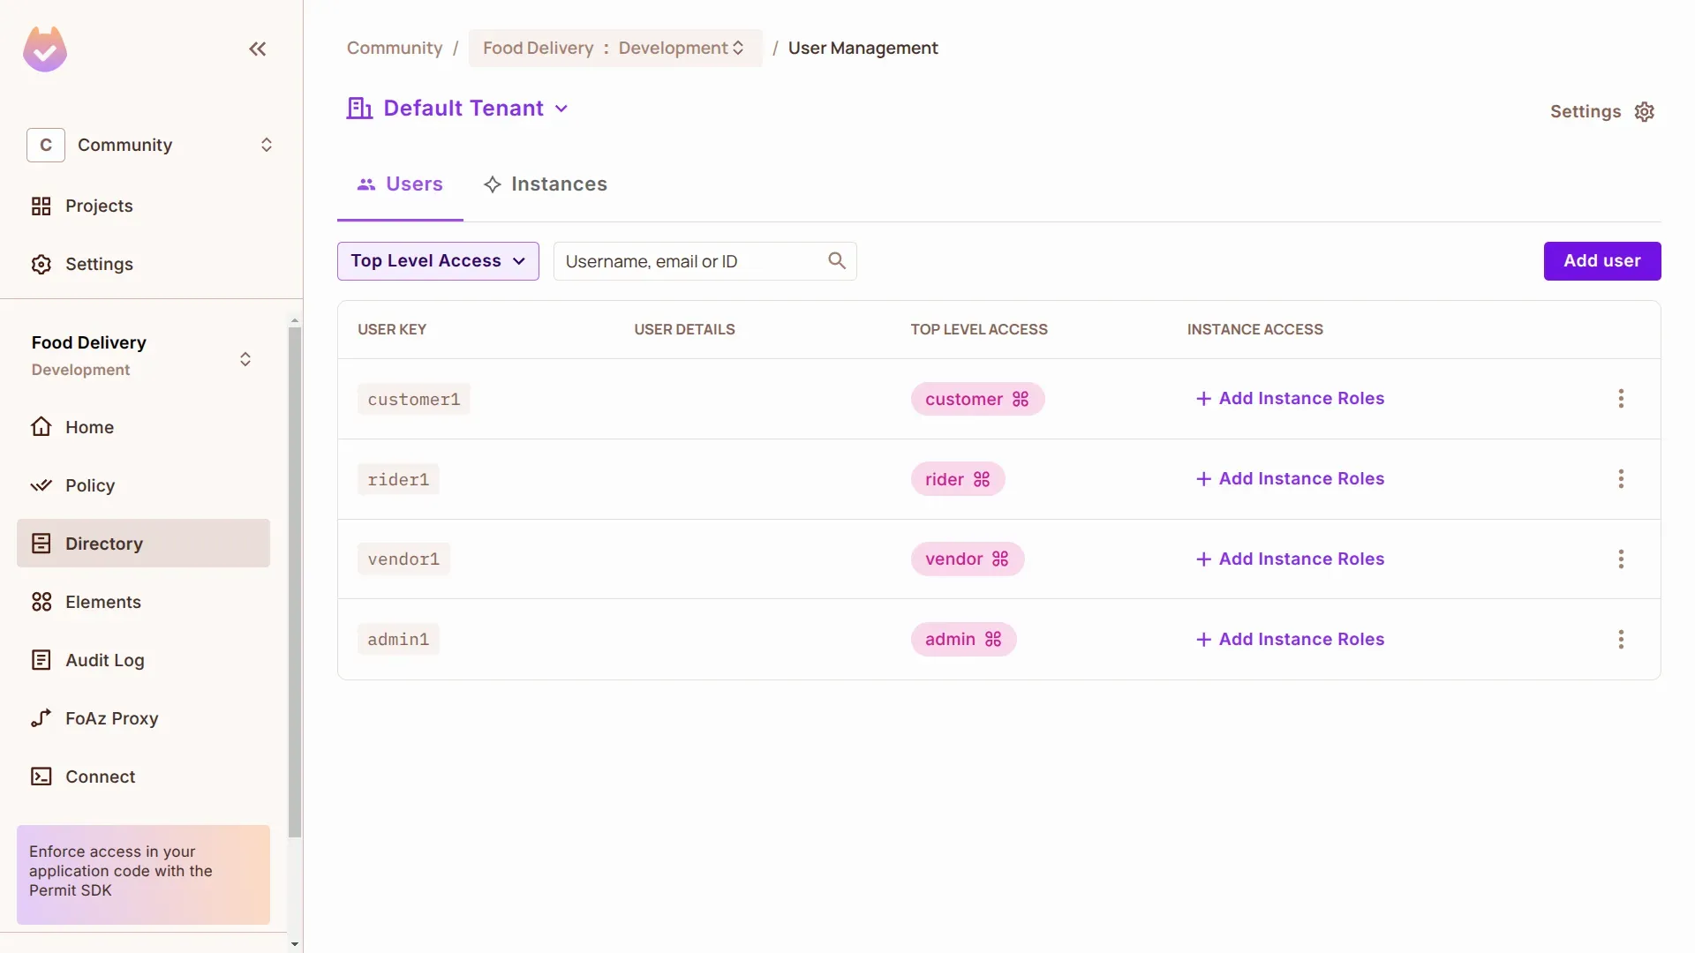The height and width of the screenshot is (953, 1695).
Task: Click the sidebar vertical scrollbar
Action: click(295, 582)
